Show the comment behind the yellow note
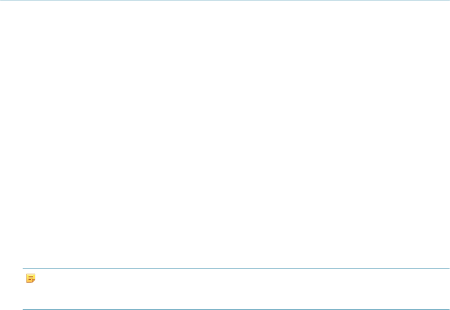 tap(31, 278)
